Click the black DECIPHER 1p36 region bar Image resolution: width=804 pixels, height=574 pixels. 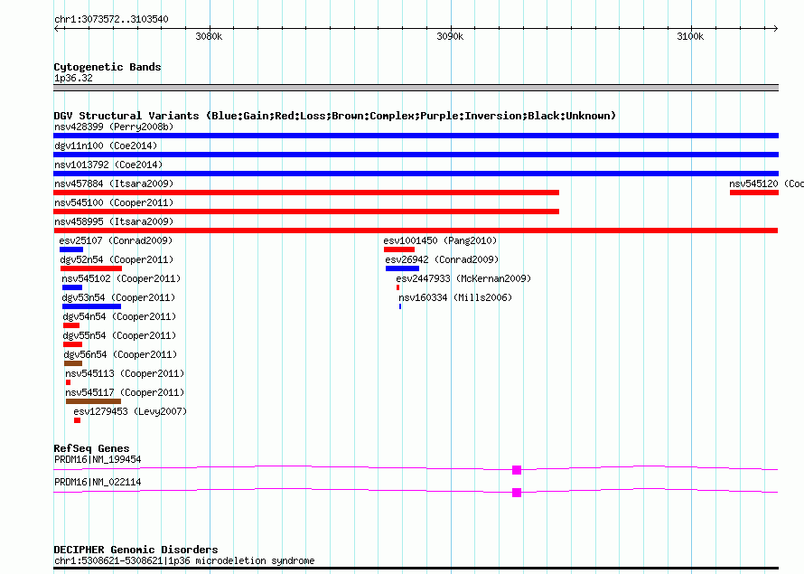click(416, 569)
